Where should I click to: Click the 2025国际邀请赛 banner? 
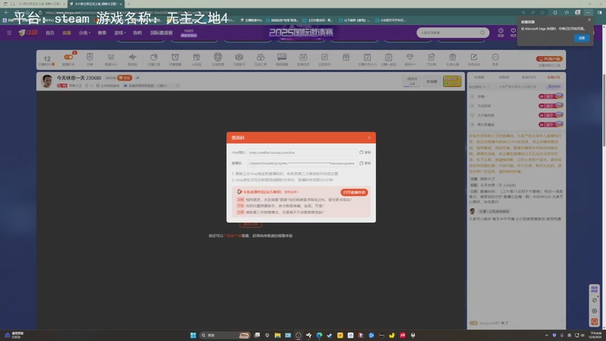[301, 33]
